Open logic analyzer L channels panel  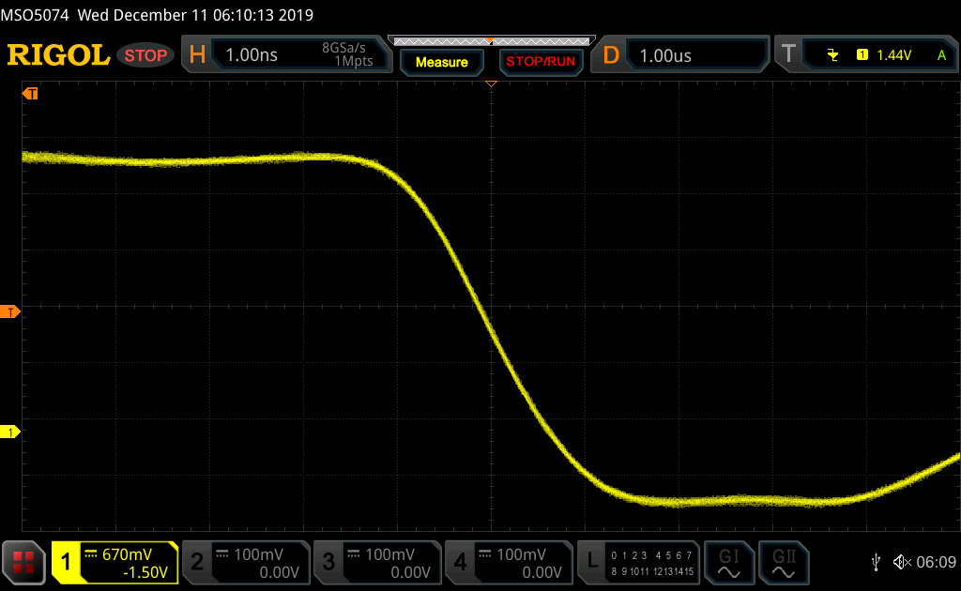click(x=638, y=562)
